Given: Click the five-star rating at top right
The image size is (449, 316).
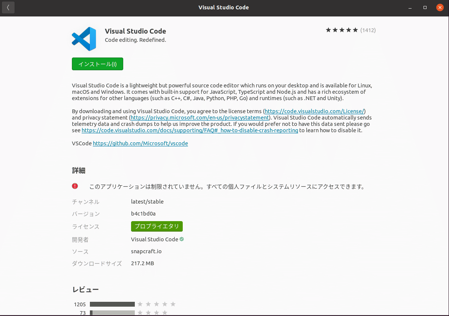Looking at the screenshot, I should pos(342,30).
